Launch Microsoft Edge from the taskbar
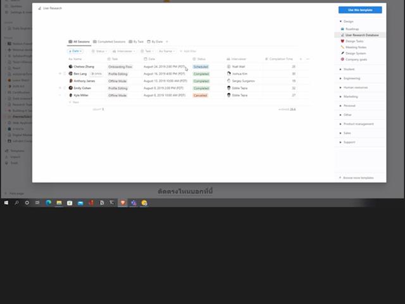Image resolution: width=405 pixels, height=304 pixels. [x=48, y=203]
